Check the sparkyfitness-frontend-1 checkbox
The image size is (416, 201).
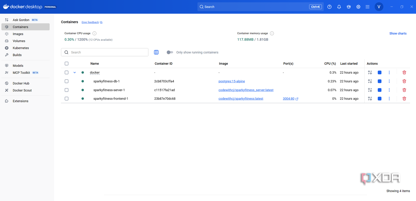coord(67,99)
